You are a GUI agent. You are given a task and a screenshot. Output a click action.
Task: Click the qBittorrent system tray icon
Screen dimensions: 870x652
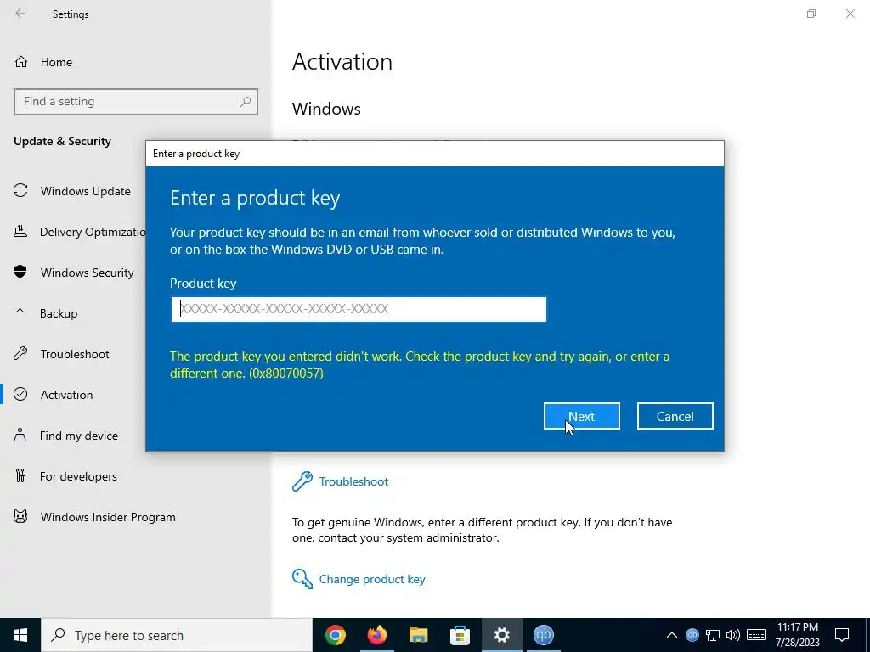[x=692, y=635]
